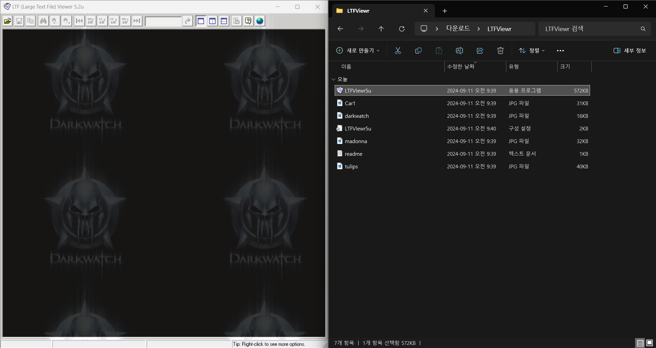The image size is (656, 348).
Task: Open the three-dots more options menu
Action: 560,51
